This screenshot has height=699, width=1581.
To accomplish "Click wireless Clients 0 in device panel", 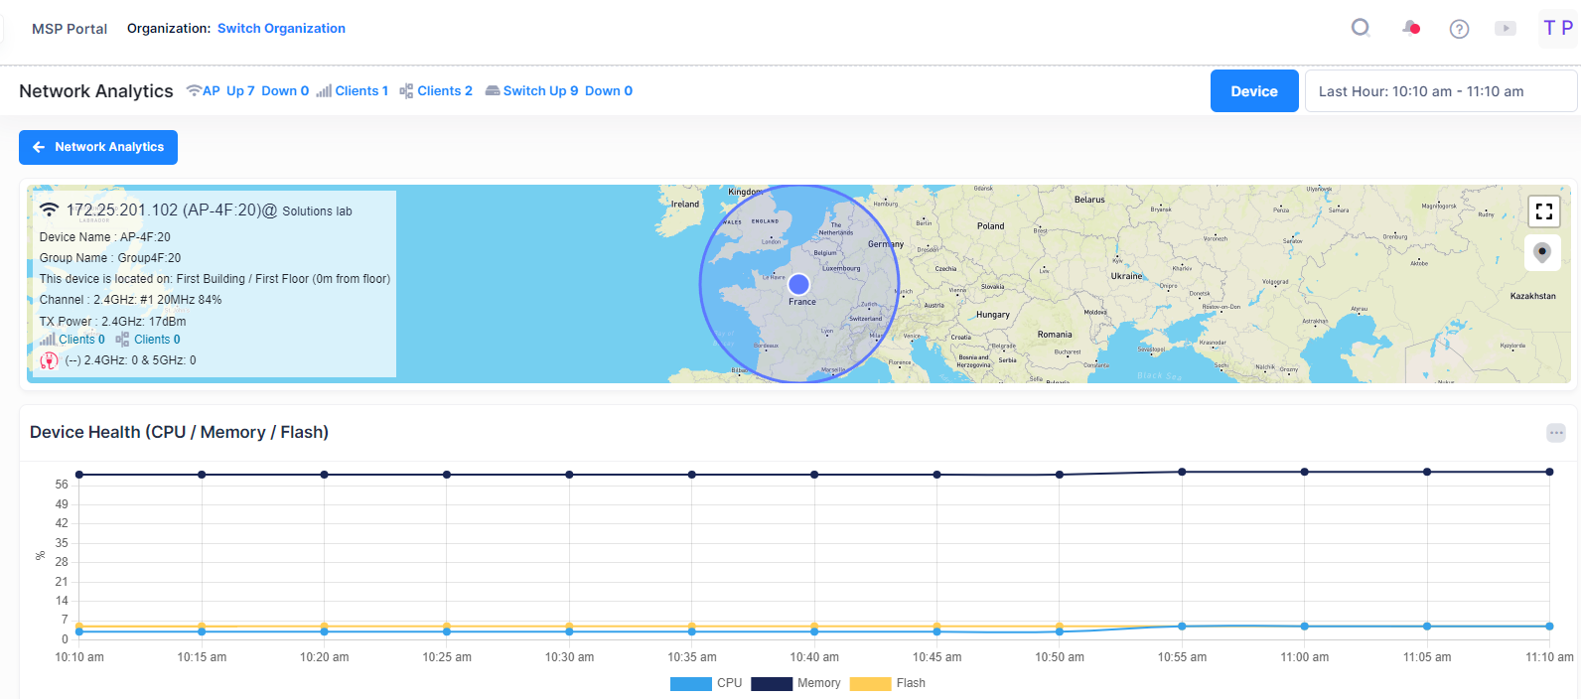I will click(x=81, y=340).
